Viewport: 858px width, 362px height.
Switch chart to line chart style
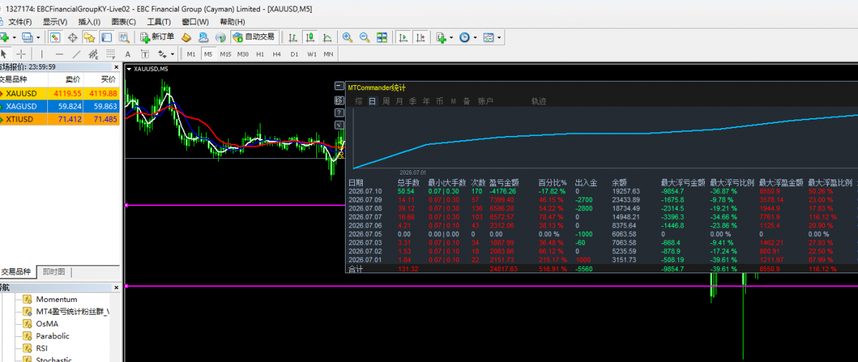point(327,37)
